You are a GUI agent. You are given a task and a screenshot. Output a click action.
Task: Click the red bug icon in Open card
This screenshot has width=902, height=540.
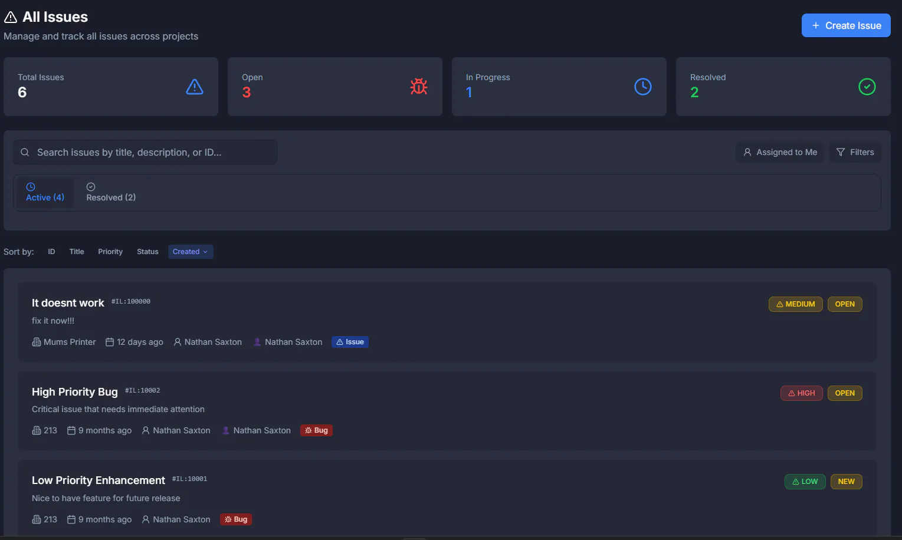(419, 87)
